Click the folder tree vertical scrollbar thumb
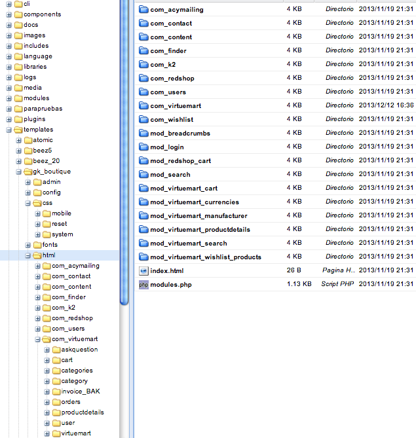The height and width of the screenshot is (438, 416). click(x=124, y=153)
